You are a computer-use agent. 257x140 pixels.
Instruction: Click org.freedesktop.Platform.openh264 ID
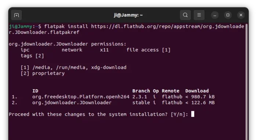81,97
